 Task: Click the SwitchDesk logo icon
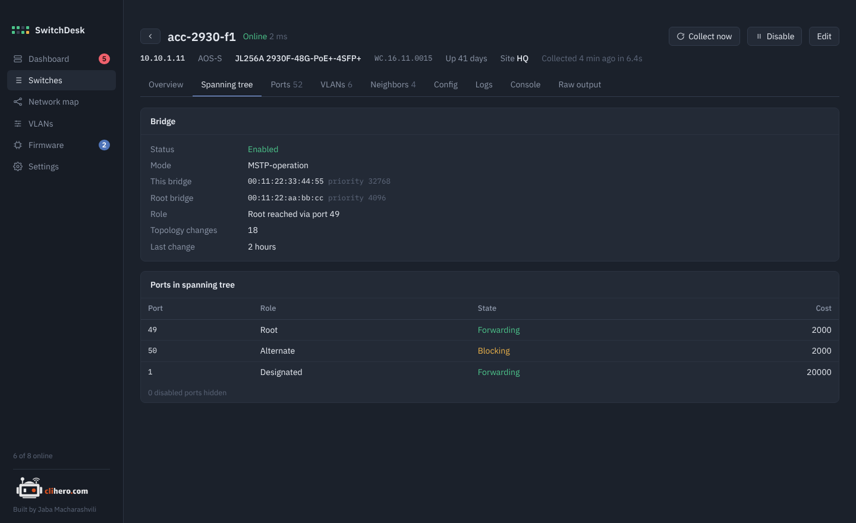point(20,30)
